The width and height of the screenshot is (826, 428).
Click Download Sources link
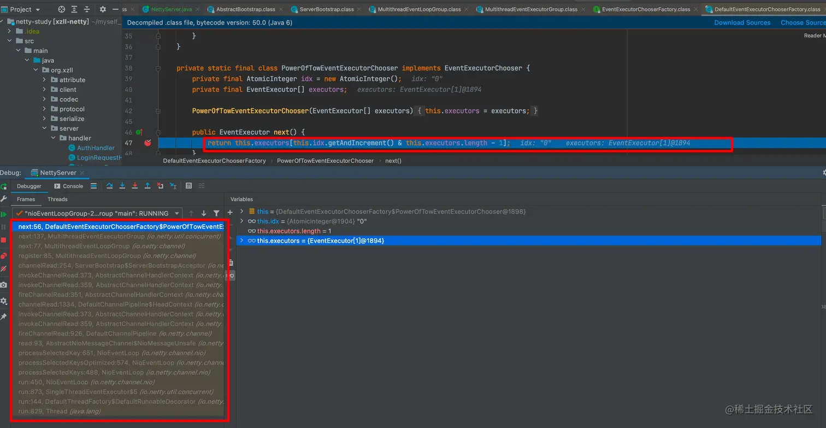tap(742, 22)
